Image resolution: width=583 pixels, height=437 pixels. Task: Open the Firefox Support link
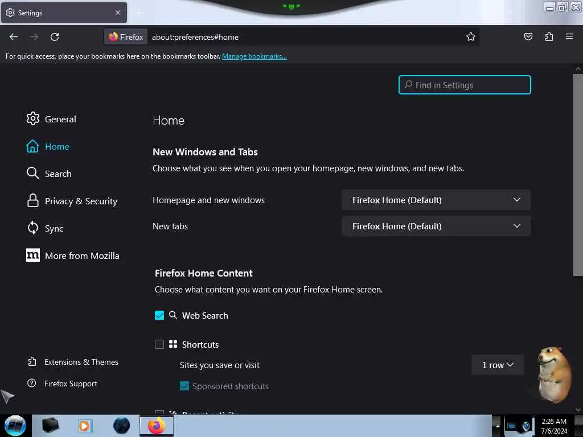(63, 384)
